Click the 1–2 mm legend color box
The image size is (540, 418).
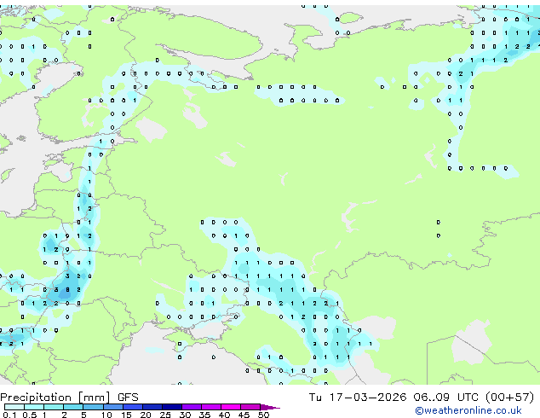54,407
